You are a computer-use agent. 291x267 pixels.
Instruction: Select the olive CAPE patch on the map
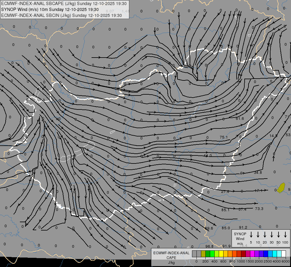281,188
